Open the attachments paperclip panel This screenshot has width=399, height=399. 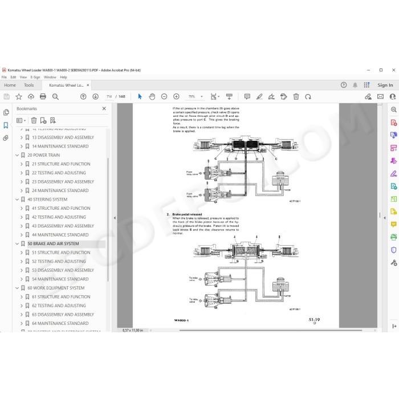coord(6,138)
